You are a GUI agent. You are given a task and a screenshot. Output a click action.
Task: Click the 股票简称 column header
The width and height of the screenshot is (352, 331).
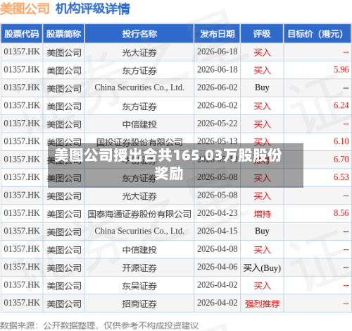63,34
